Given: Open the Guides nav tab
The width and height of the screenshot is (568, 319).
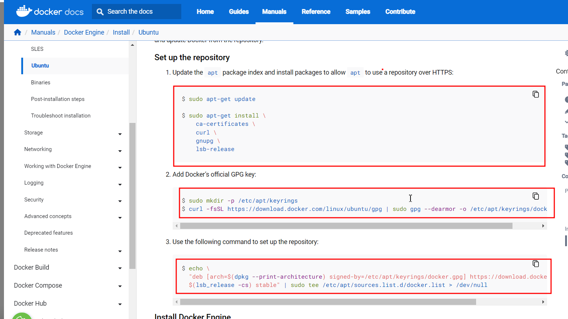Looking at the screenshot, I should pyautogui.click(x=239, y=12).
